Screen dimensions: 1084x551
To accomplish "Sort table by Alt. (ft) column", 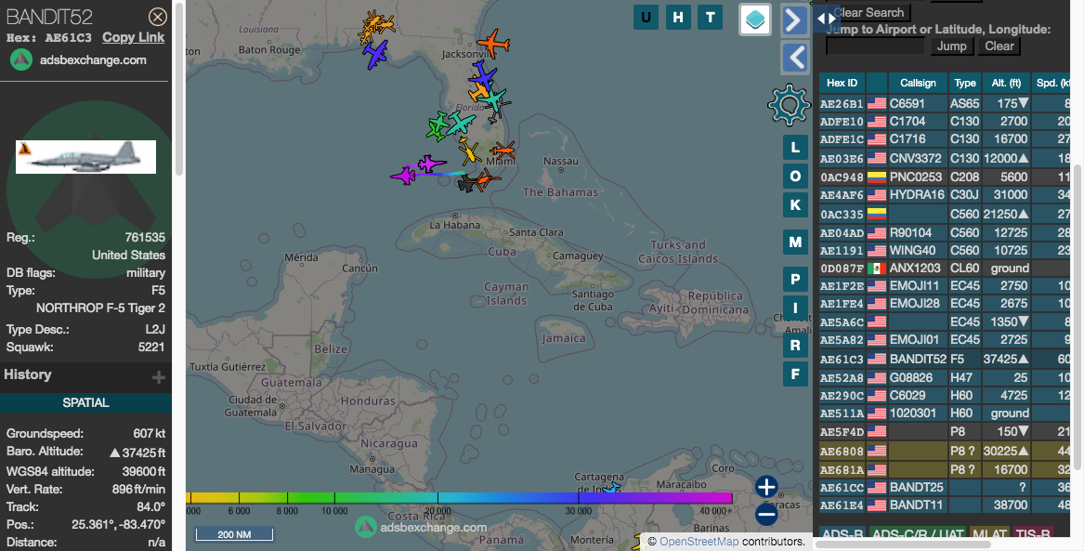I will [x=1006, y=83].
